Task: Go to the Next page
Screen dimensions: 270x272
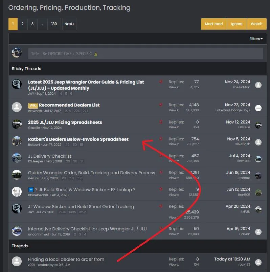Action: (x=69, y=24)
